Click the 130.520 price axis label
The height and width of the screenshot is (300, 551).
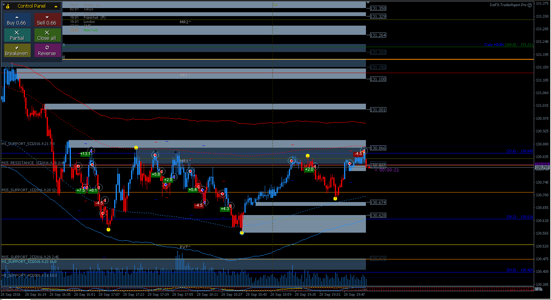(x=542, y=246)
